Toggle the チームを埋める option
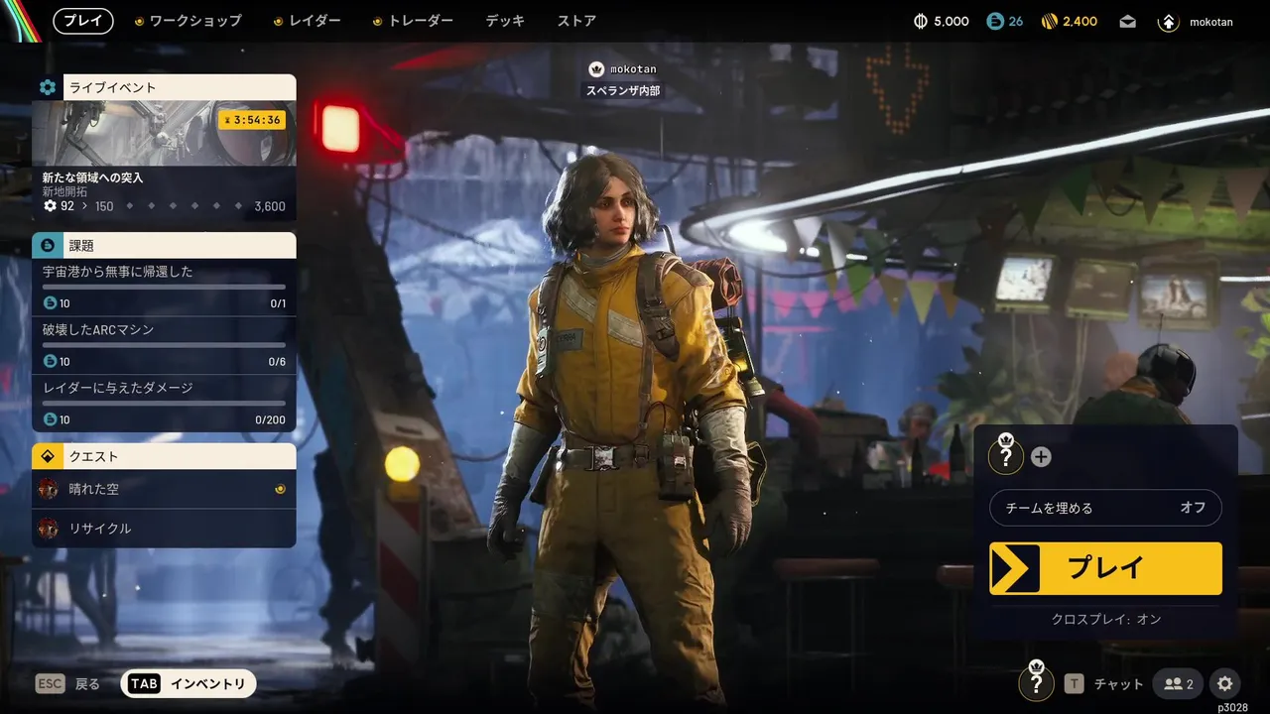Viewport: 1270px width, 714px height. click(x=1105, y=508)
